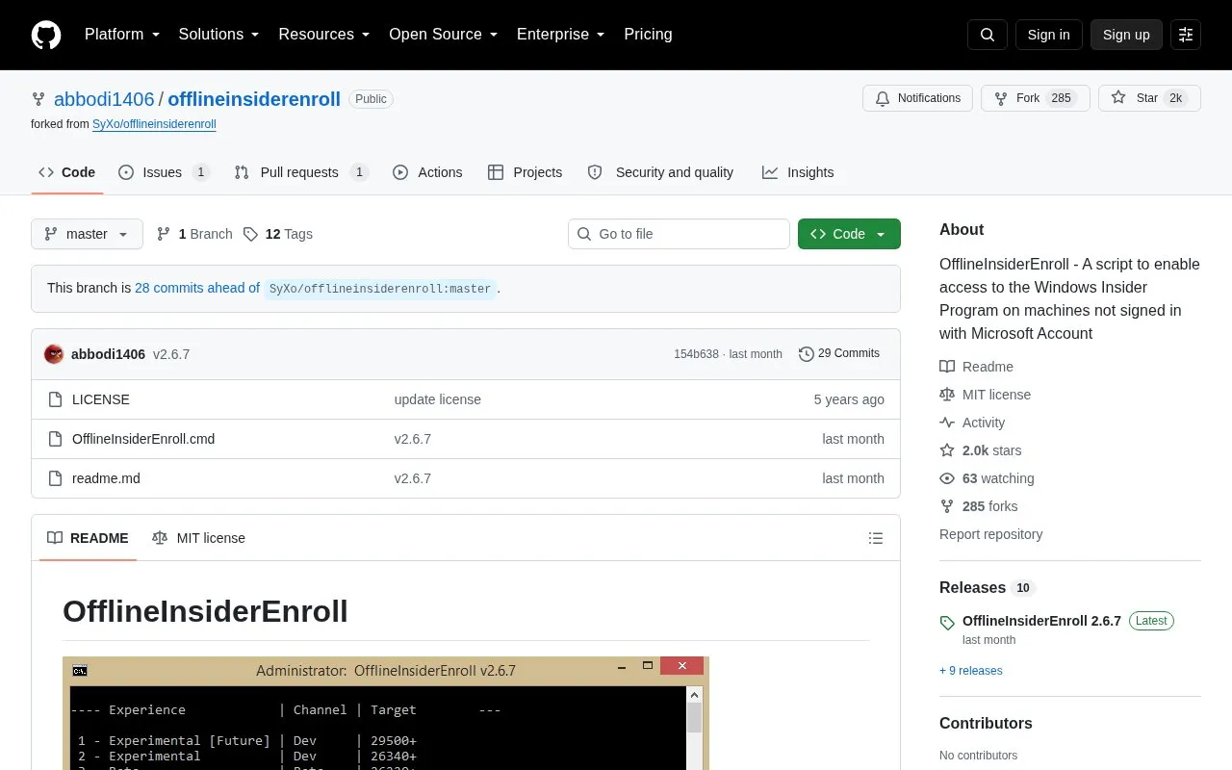Open the 154b638 commit hash link
The height and width of the screenshot is (770, 1232).
point(696,354)
